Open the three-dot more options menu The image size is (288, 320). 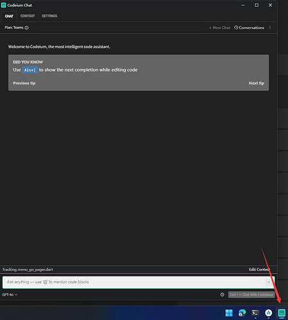[270, 28]
